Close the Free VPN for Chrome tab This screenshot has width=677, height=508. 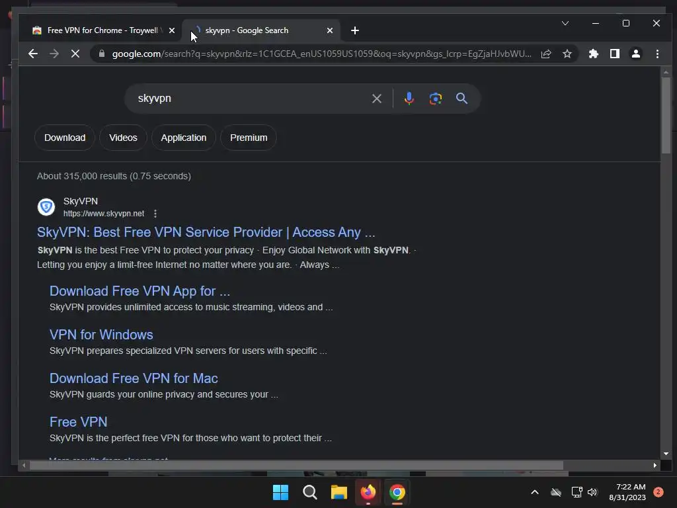coord(172,30)
